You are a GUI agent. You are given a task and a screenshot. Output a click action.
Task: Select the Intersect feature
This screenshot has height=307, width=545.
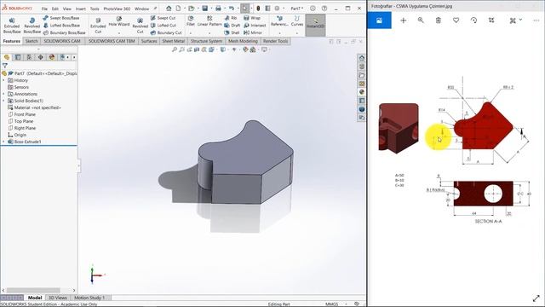[x=255, y=26]
